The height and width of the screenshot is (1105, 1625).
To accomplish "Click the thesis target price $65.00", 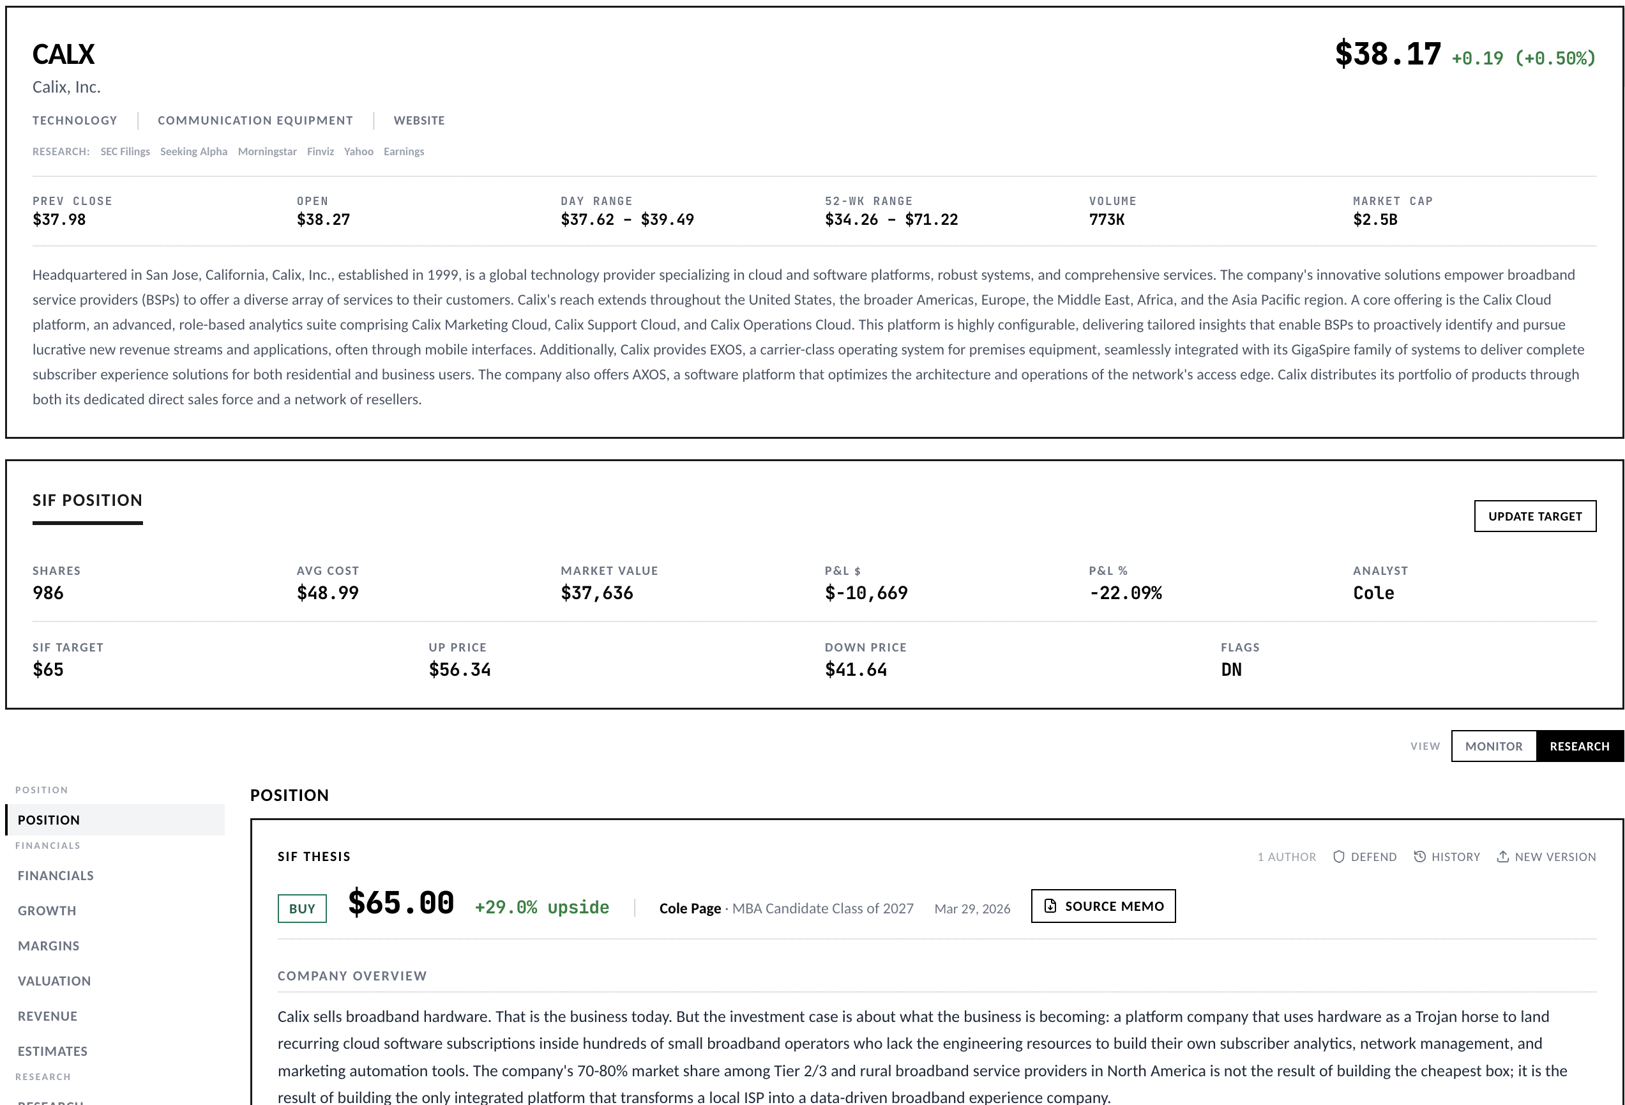I will [x=400, y=903].
